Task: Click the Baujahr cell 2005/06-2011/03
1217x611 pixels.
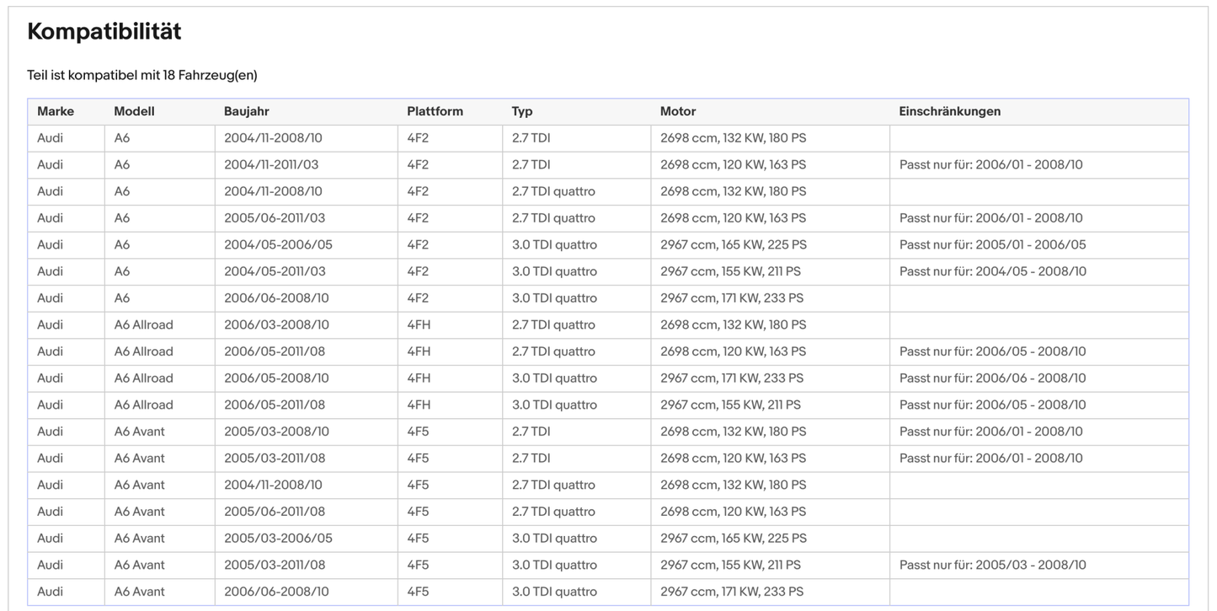Action: coord(275,218)
